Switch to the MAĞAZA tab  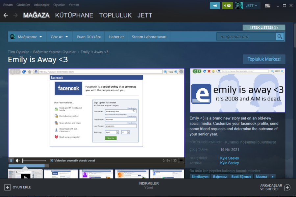coord(36,15)
